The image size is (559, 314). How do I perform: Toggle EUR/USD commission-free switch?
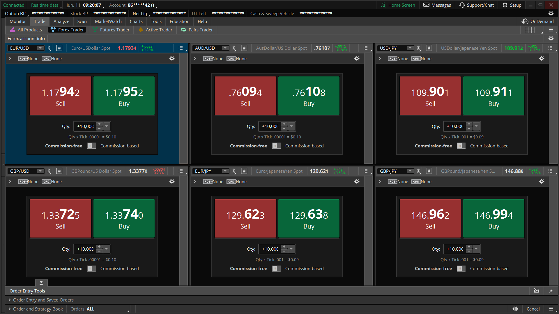click(x=91, y=146)
